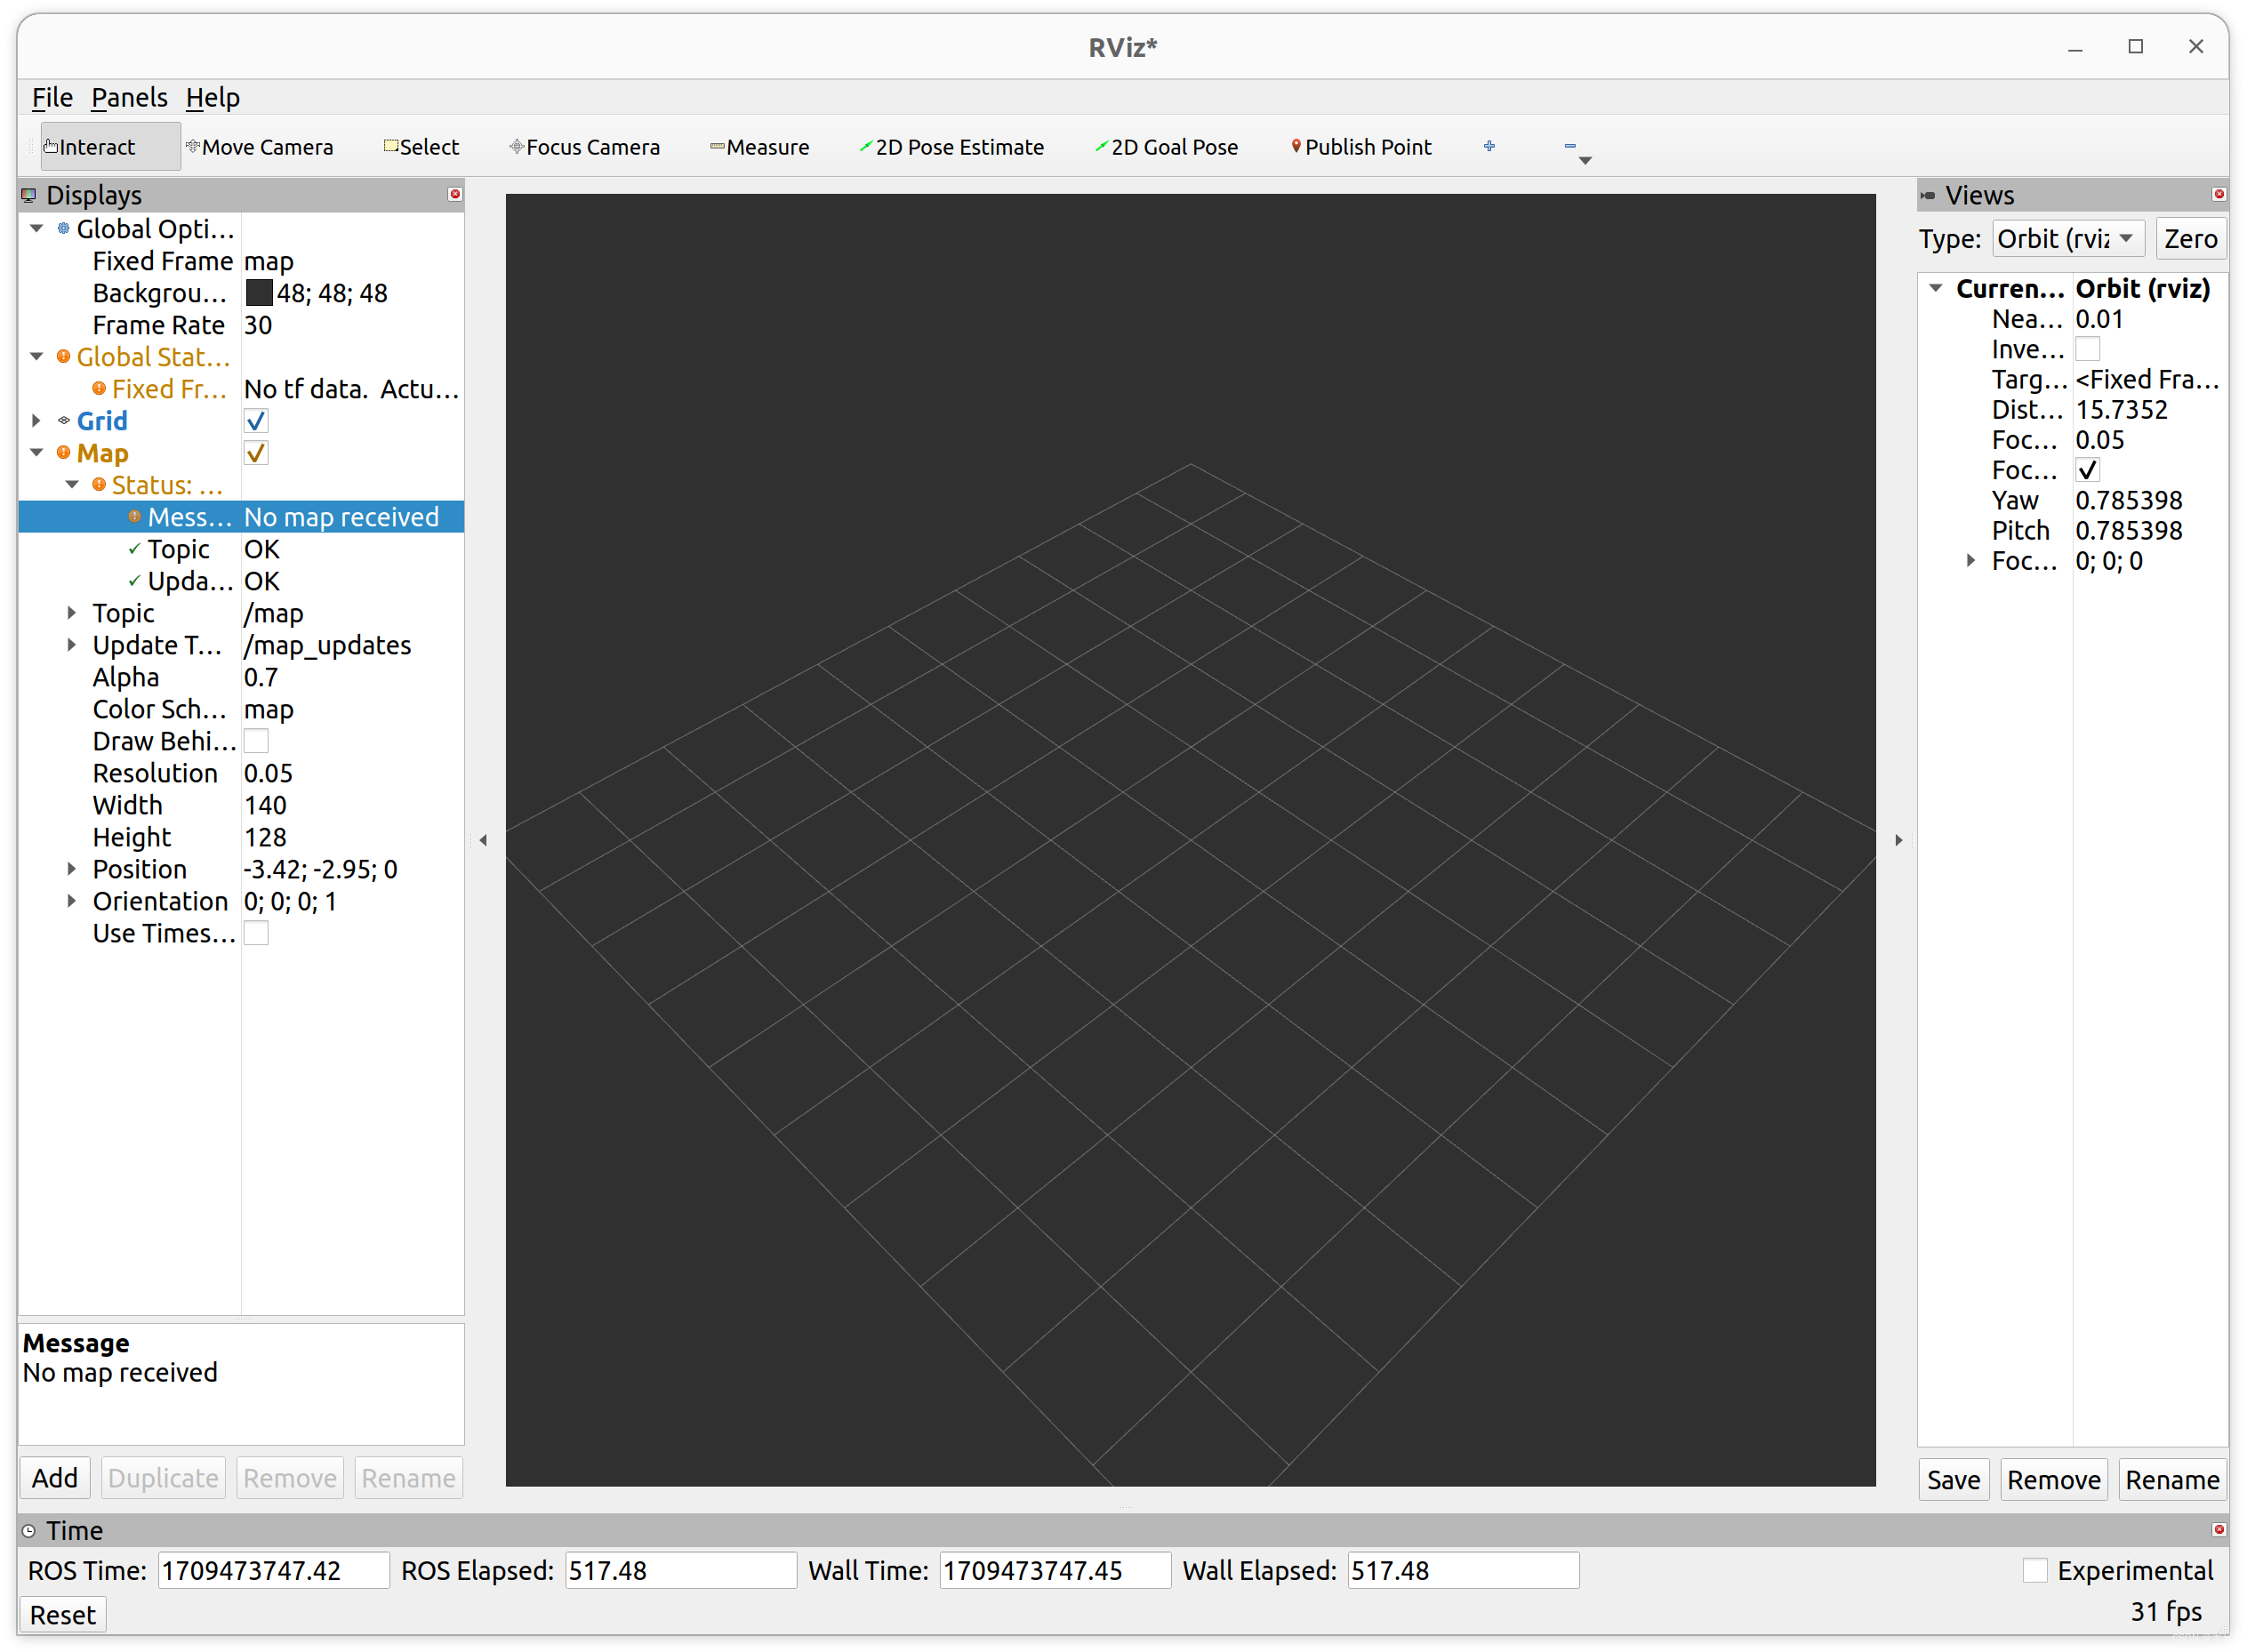This screenshot has width=2247, height=1652.
Task: Collapse the Current View node
Action: click(x=1936, y=288)
